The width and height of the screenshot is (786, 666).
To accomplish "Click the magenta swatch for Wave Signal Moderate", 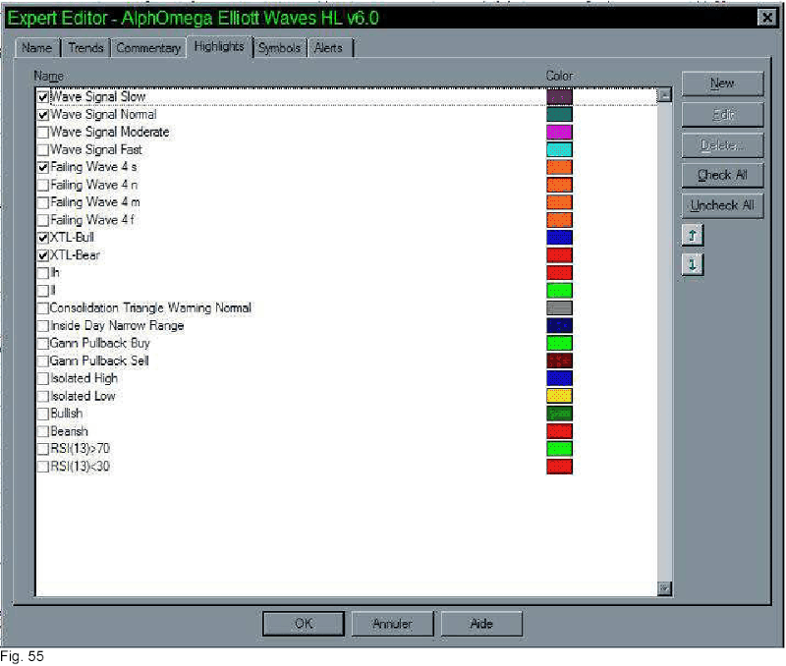I will (559, 133).
